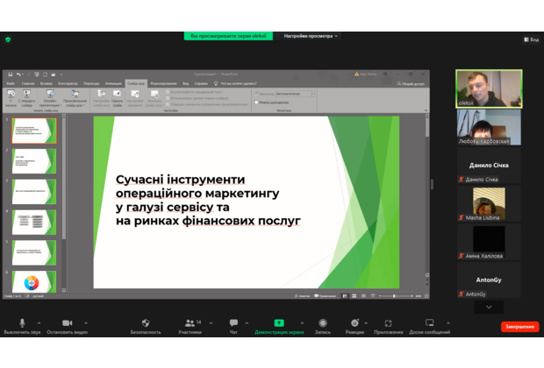Mute microphone with Выключить звук icon

pos(22,323)
